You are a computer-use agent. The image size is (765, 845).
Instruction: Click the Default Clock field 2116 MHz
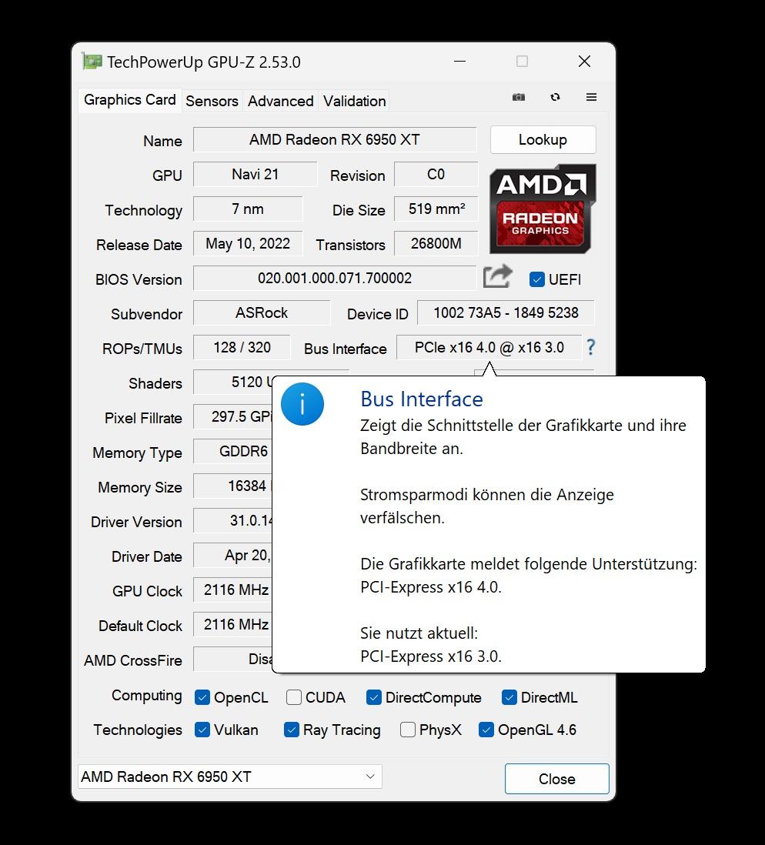(233, 624)
